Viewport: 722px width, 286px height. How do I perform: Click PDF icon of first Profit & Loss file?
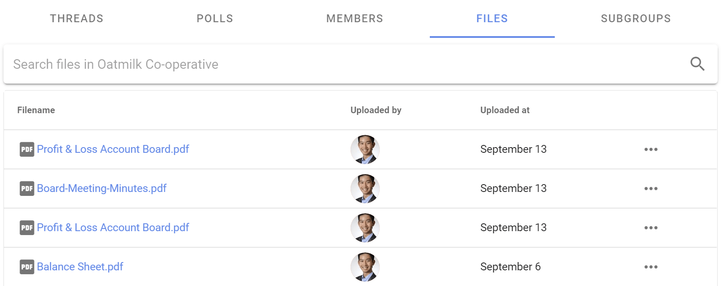tap(27, 149)
